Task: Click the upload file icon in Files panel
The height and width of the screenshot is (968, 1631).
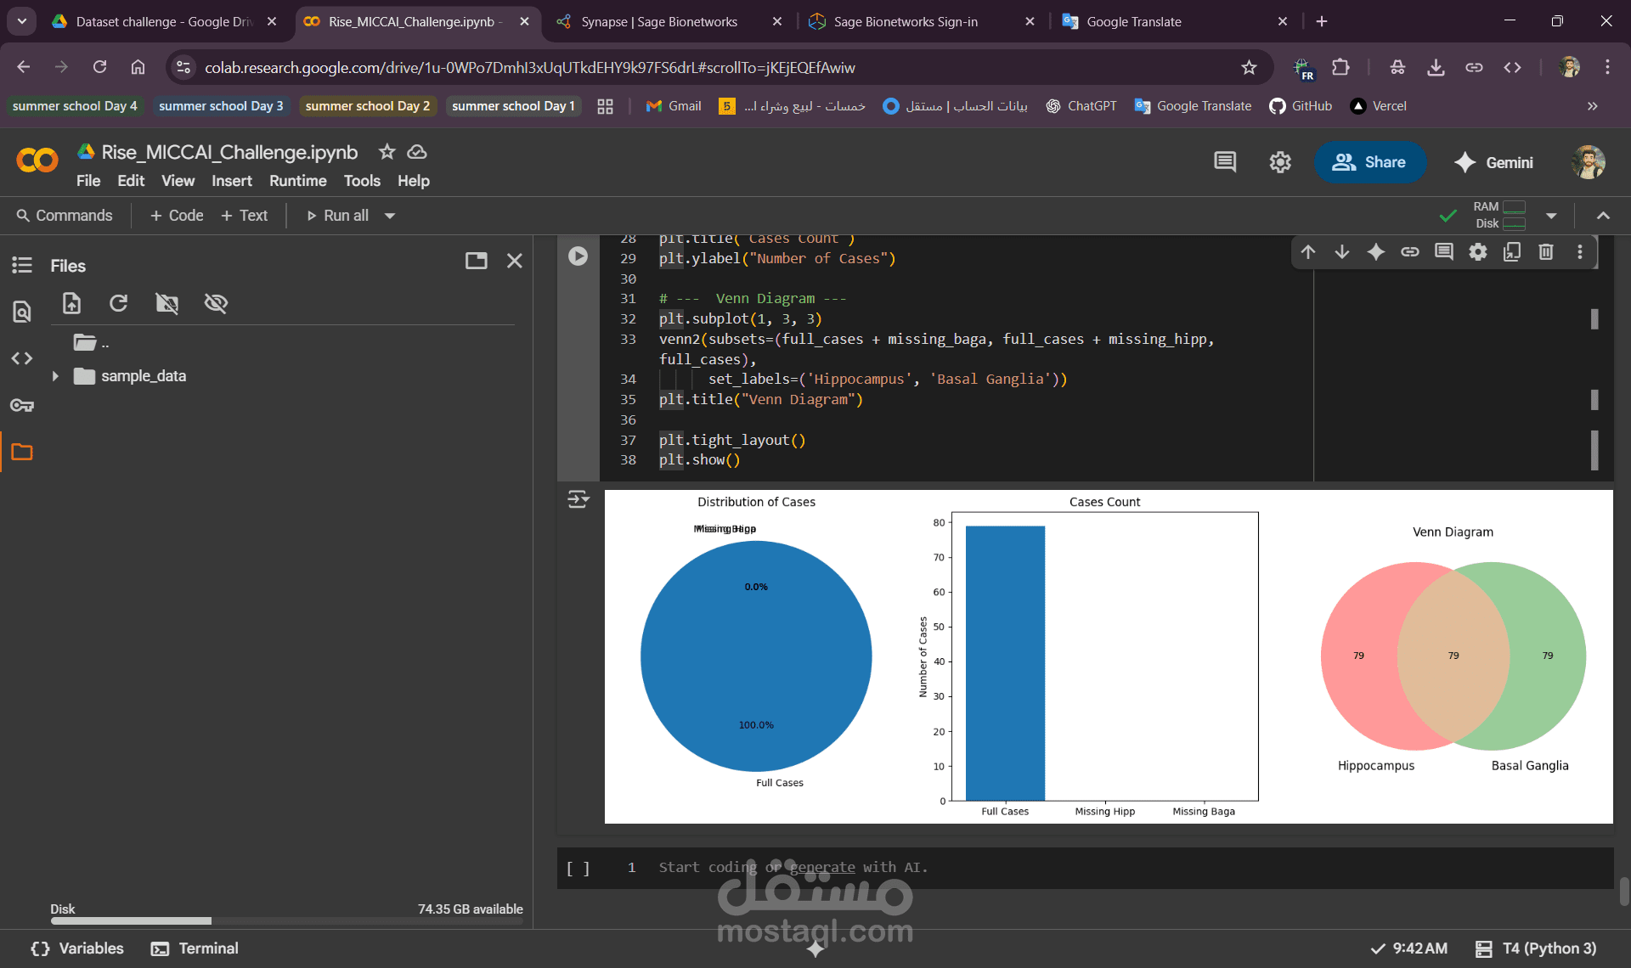Action: point(72,303)
